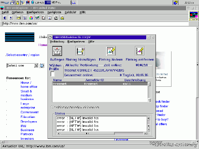
Task: Click the open document folder toolbar icon
Action: tap(19, 18)
